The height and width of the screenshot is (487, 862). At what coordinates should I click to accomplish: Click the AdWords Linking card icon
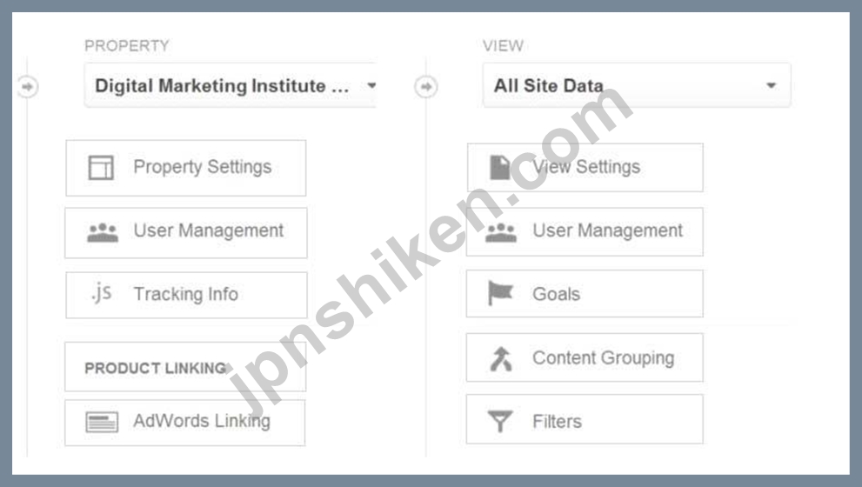click(x=102, y=422)
